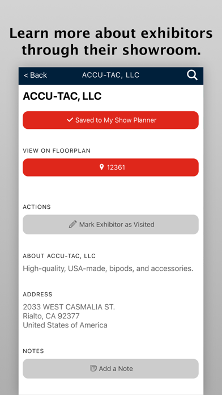Click the Notes section label
The image size is (222, 395).
click(x=33, y=351)
